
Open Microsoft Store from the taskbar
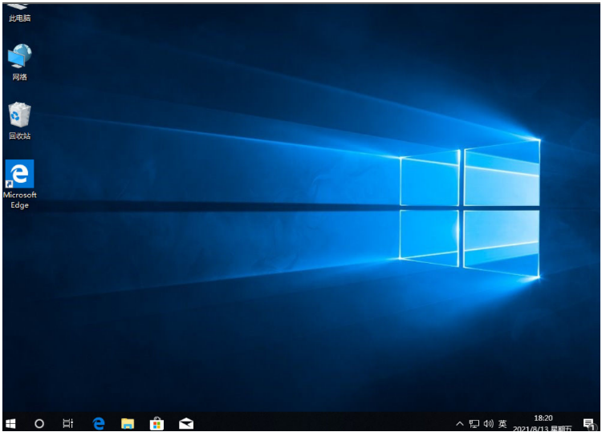[157, 423]
